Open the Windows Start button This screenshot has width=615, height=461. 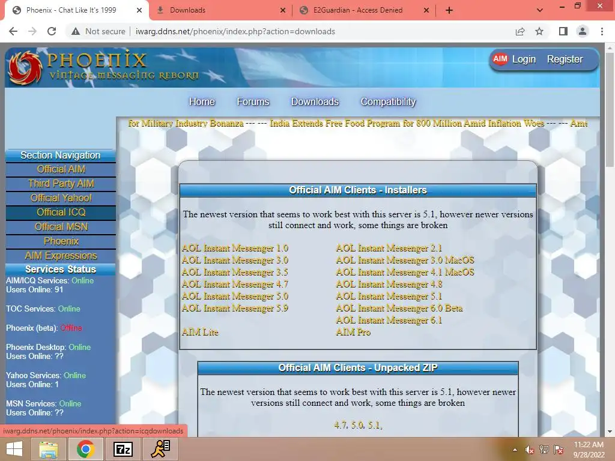click(14, 449)
